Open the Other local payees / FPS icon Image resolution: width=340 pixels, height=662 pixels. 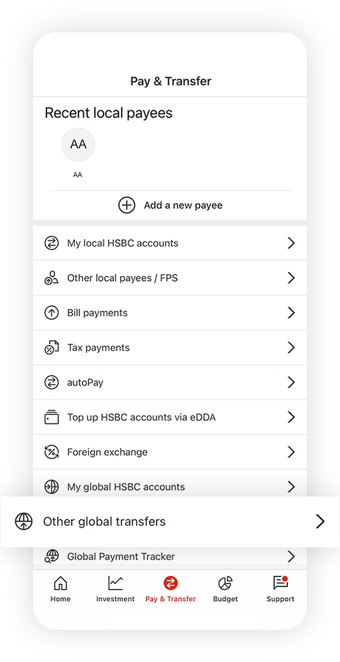click(51, 278)
